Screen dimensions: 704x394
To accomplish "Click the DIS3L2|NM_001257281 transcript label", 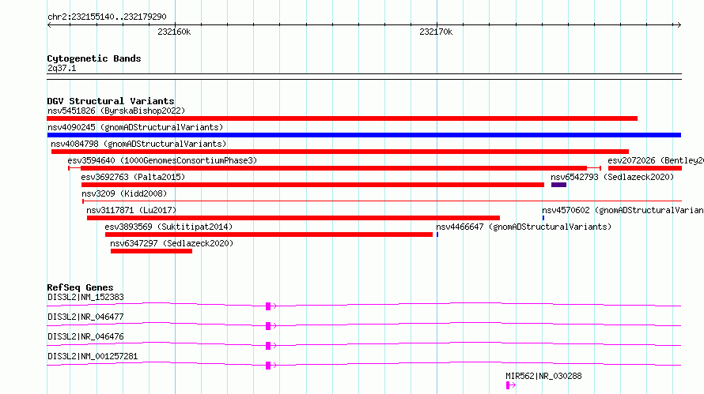I will click(x=93, y=356).
